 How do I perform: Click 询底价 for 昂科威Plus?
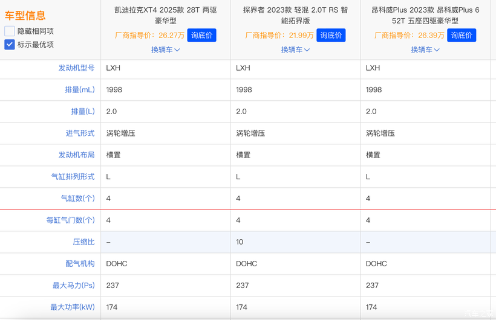(462, 35)
